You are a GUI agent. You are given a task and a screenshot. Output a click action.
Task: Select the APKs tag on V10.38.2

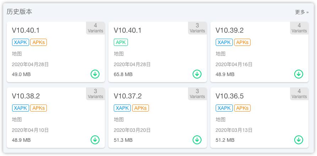[x=39, y=108]
